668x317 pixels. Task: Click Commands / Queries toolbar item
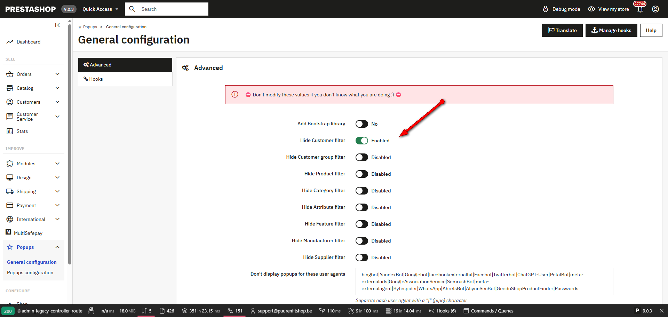click(488, 311)
